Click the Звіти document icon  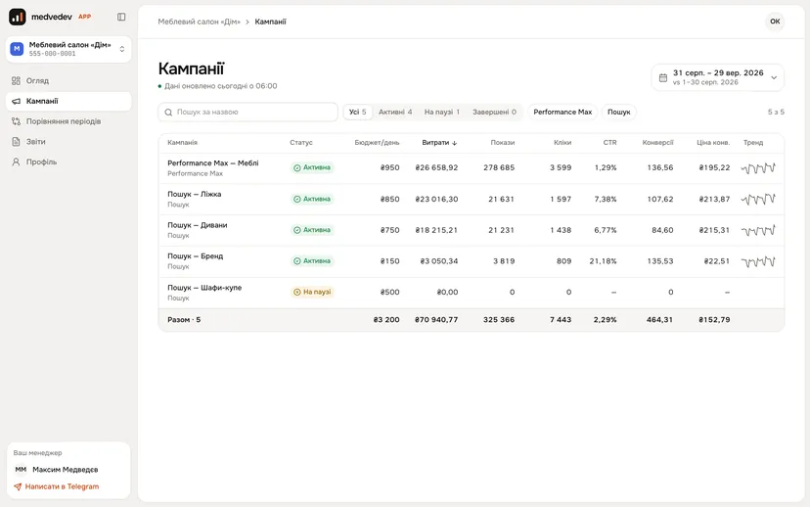pos(16,142)
